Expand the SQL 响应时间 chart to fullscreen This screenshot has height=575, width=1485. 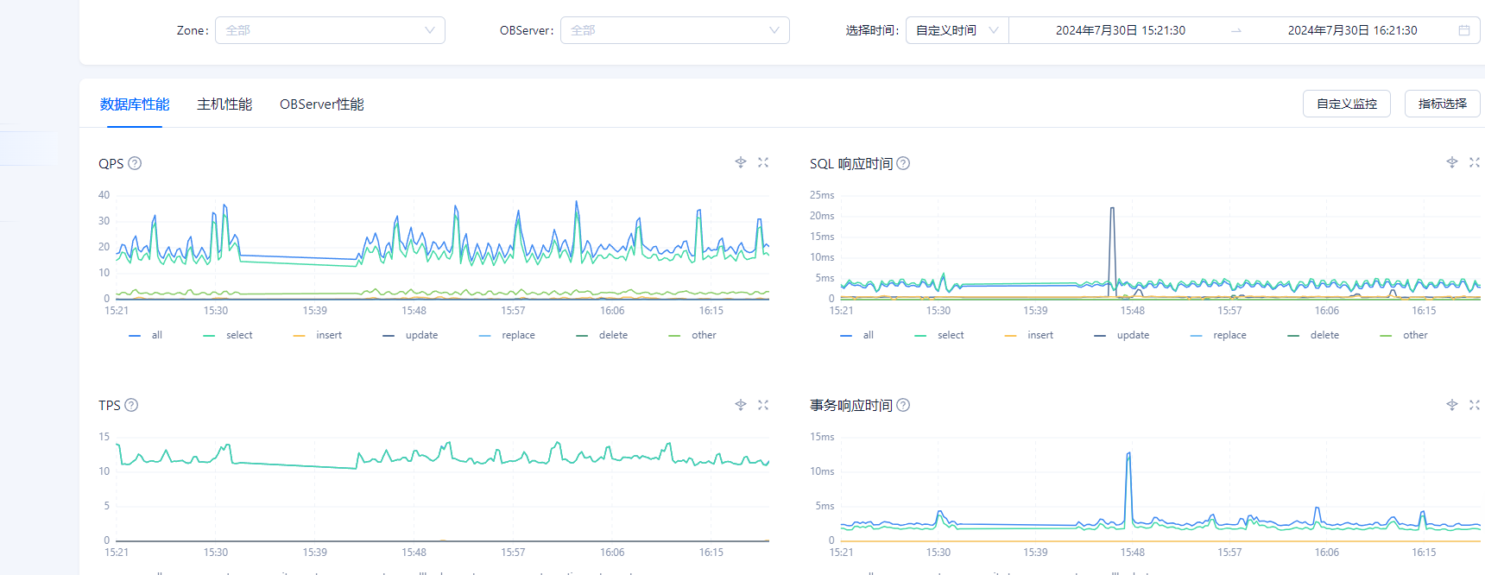pyautogui.click(x=1475, y=162)
